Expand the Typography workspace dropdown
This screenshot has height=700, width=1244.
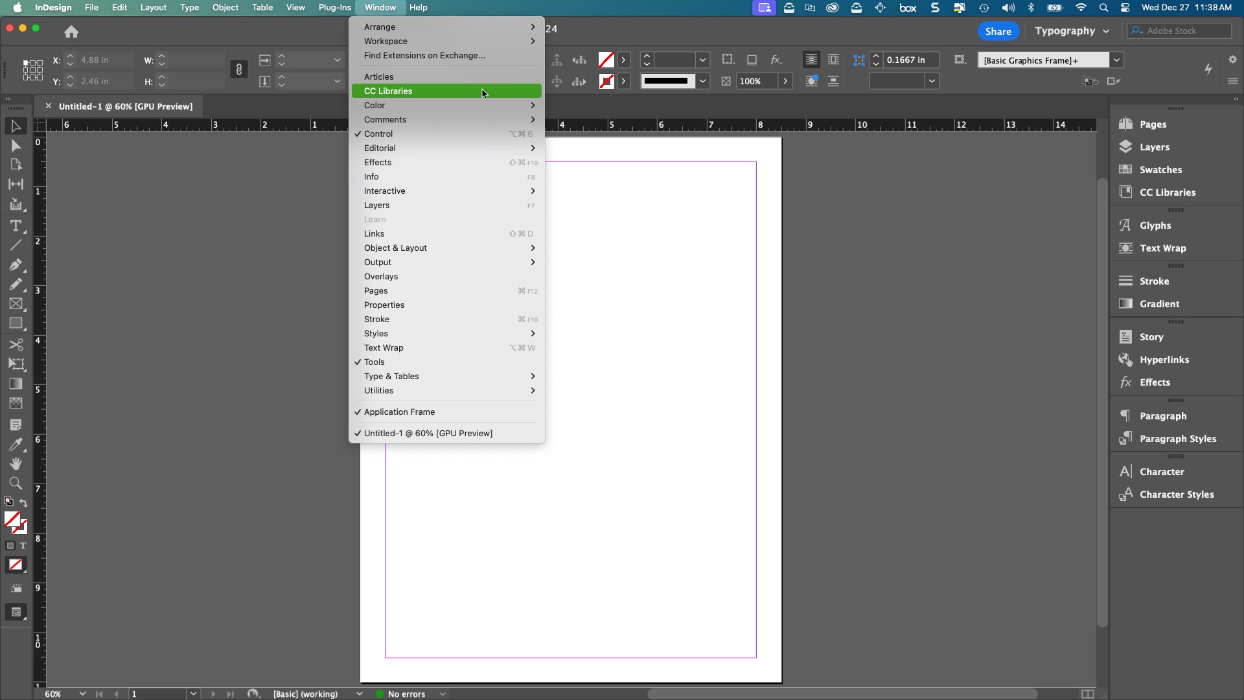[x=1072, y=30]
